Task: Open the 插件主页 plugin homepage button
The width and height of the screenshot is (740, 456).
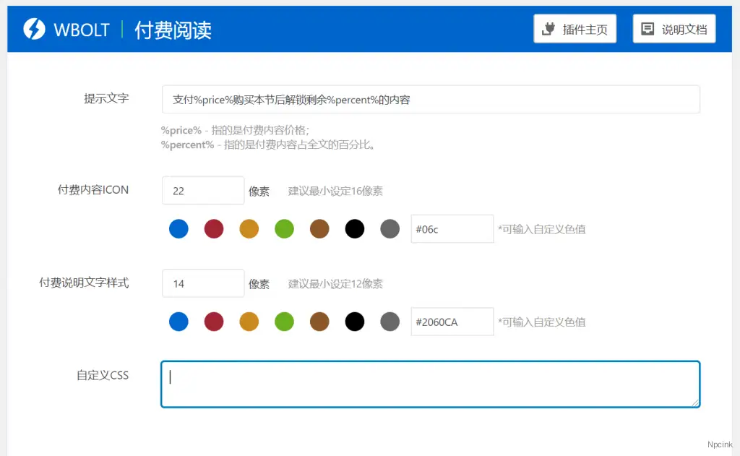Action: pos(575,28)
